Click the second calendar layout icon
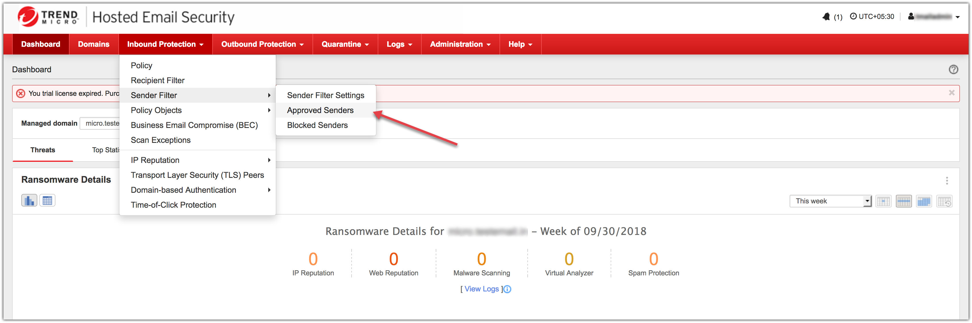 (903, 201)
